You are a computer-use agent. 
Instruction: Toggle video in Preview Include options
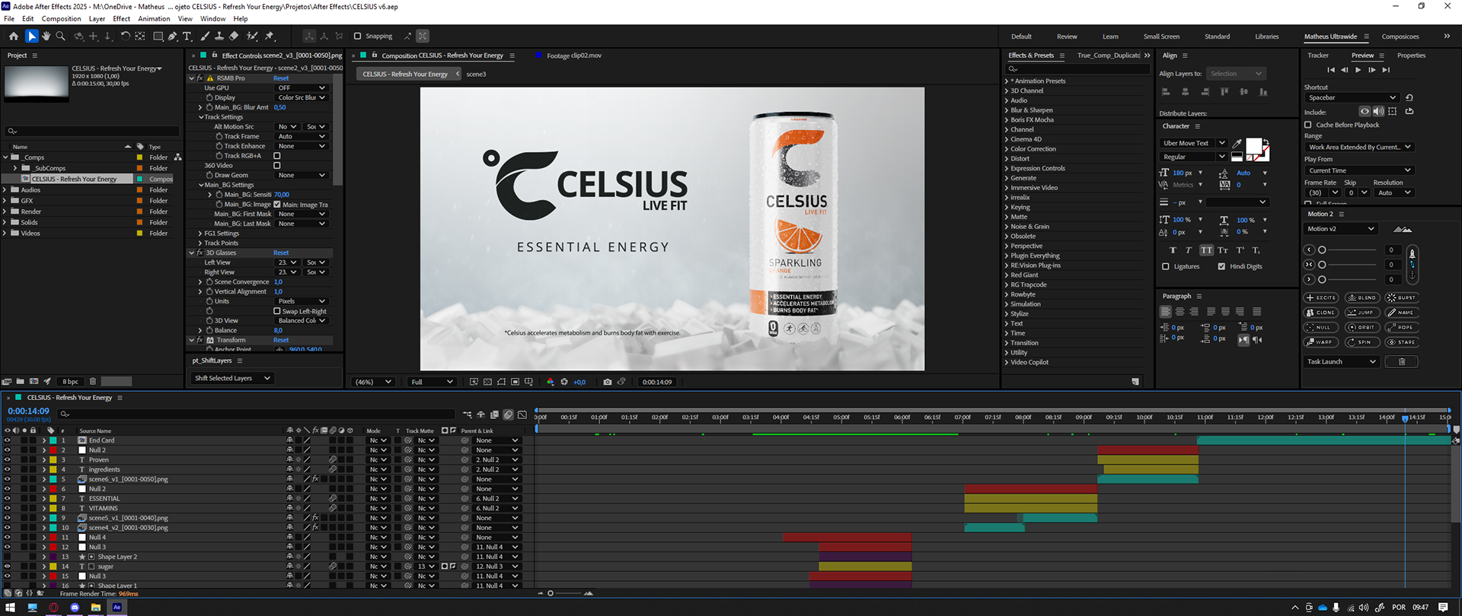click(x=1365, y=112)
